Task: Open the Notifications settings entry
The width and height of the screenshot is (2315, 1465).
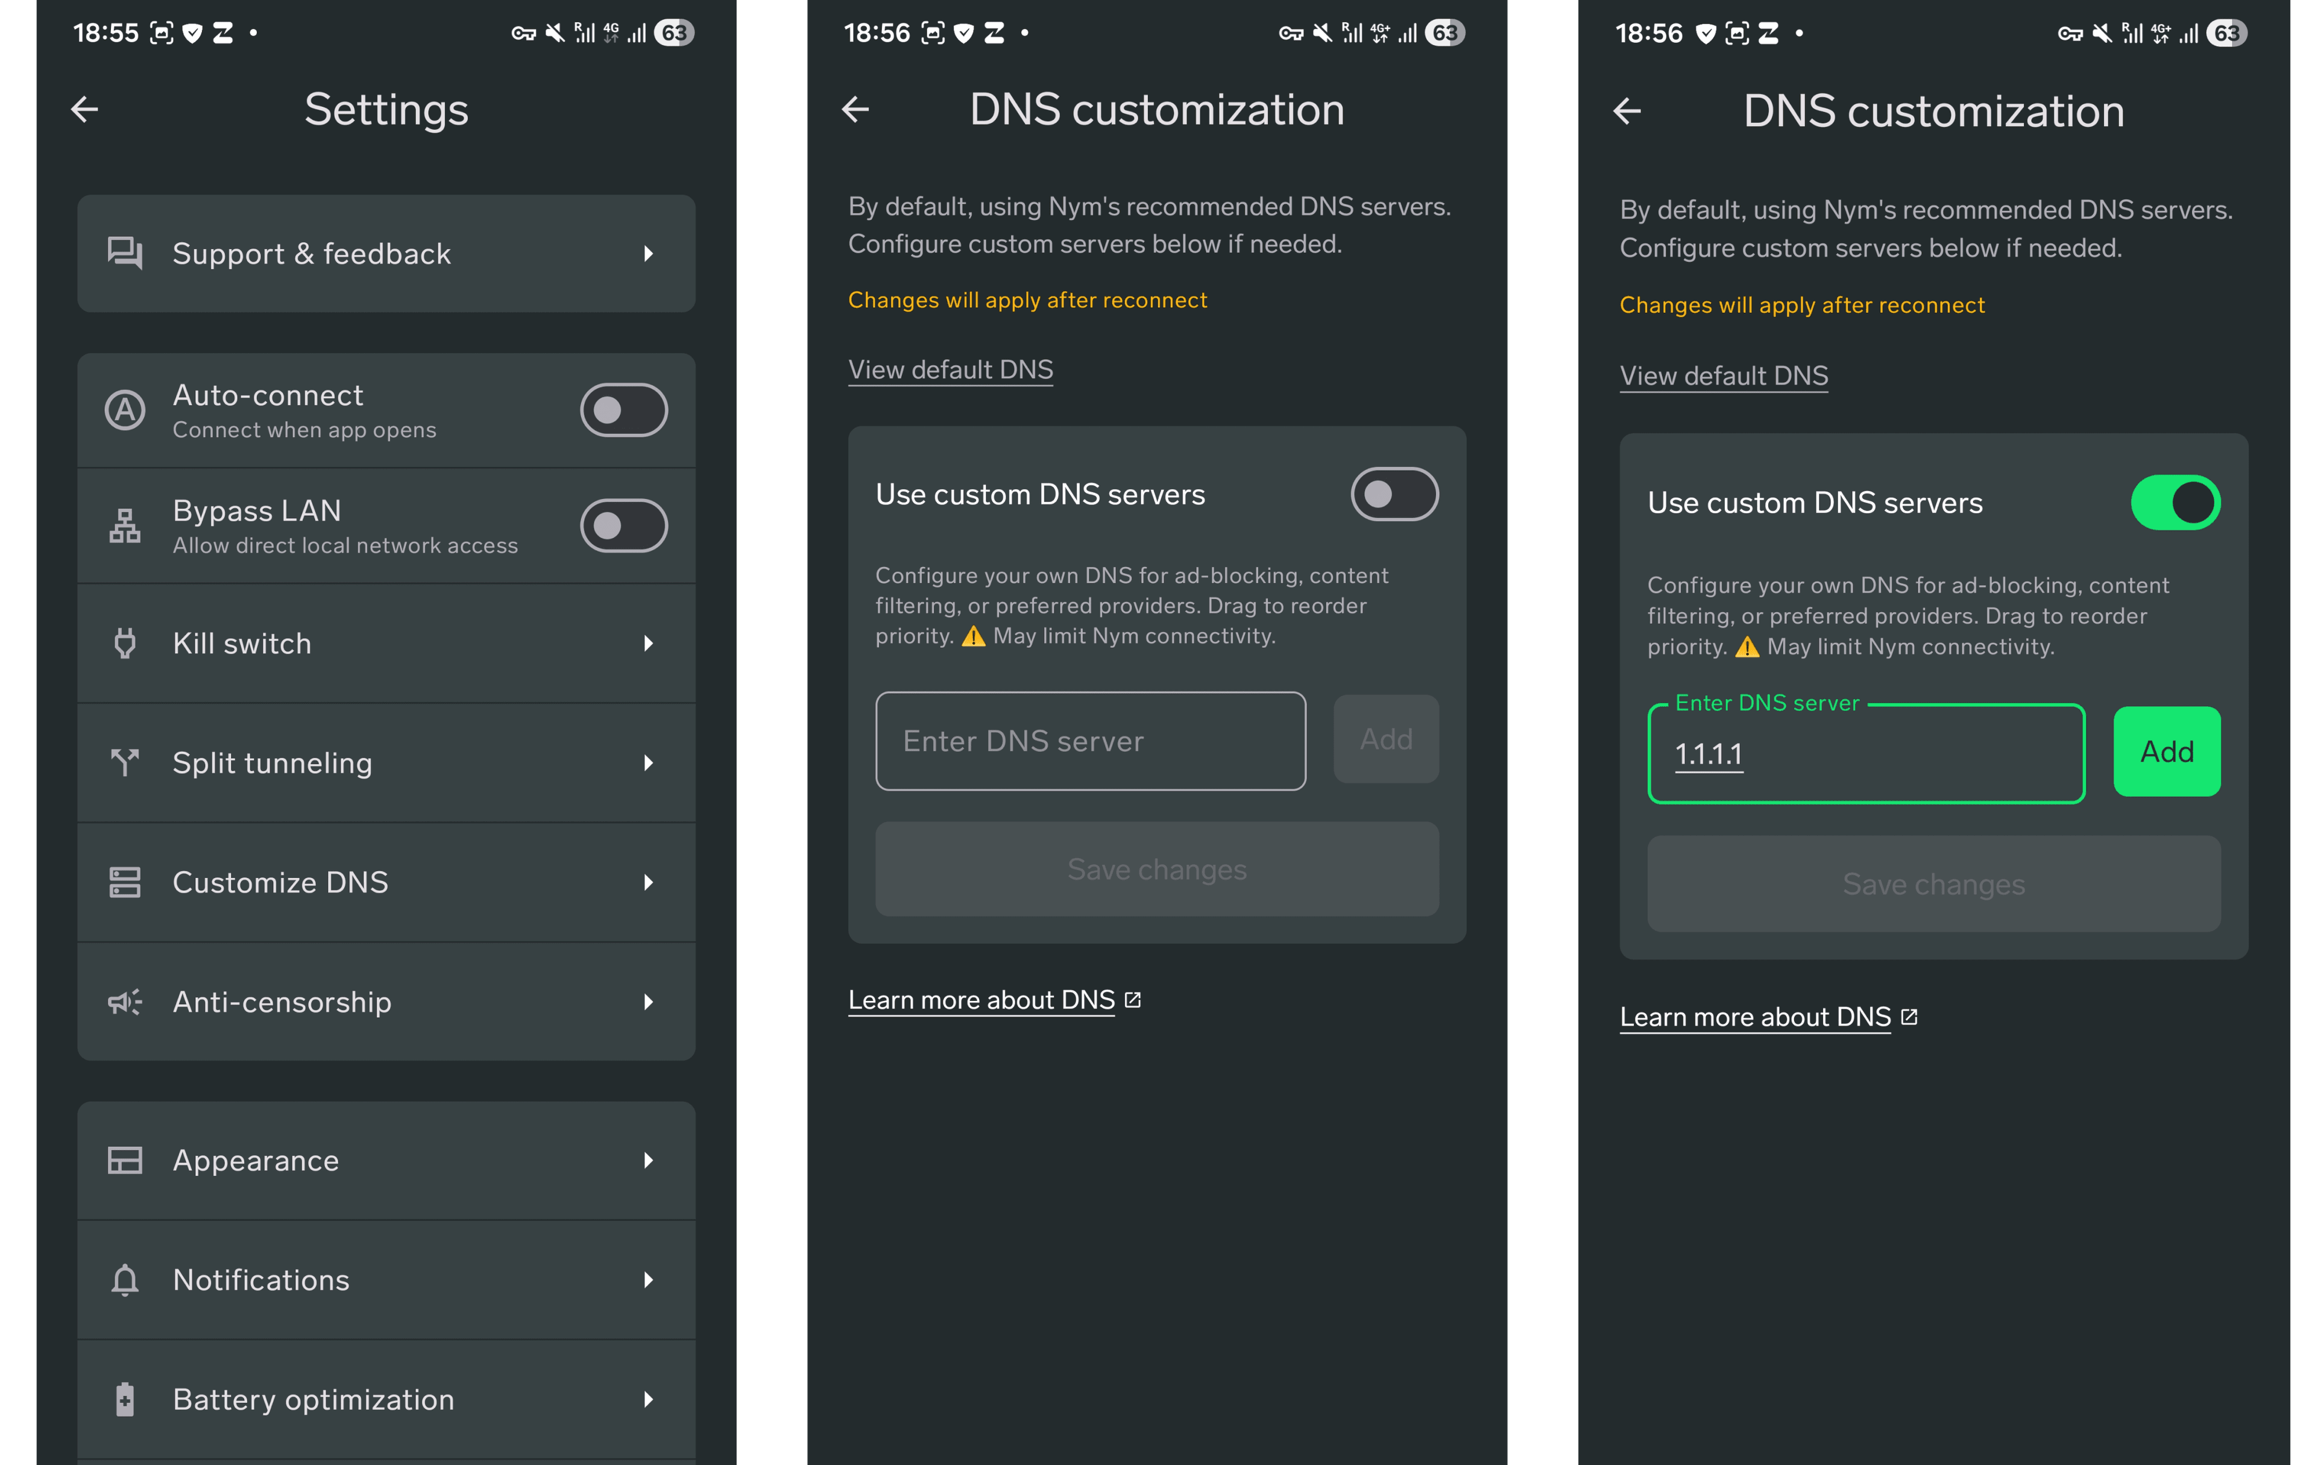Action: 385,1279
